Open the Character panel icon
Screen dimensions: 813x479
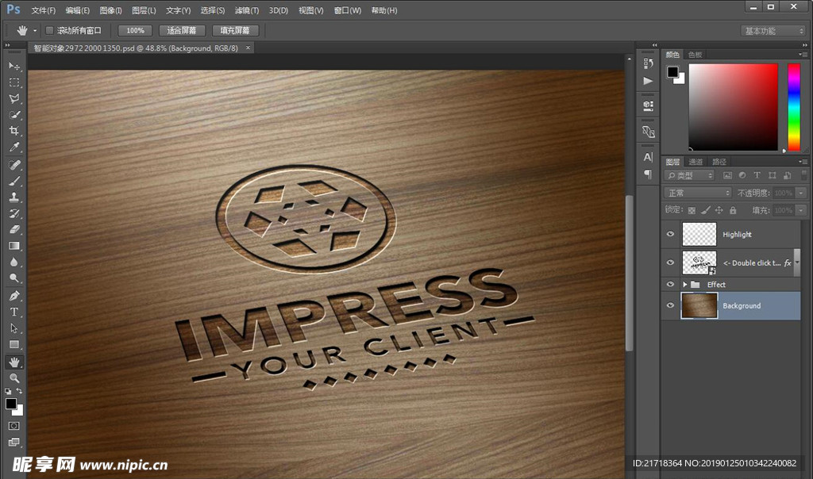pos(648,157)
